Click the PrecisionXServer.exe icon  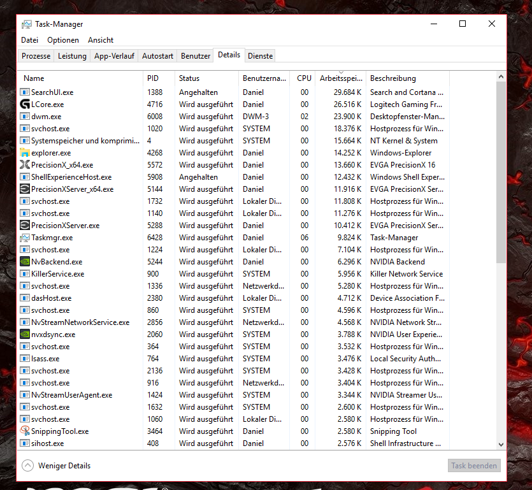click(x=25, y=226)
